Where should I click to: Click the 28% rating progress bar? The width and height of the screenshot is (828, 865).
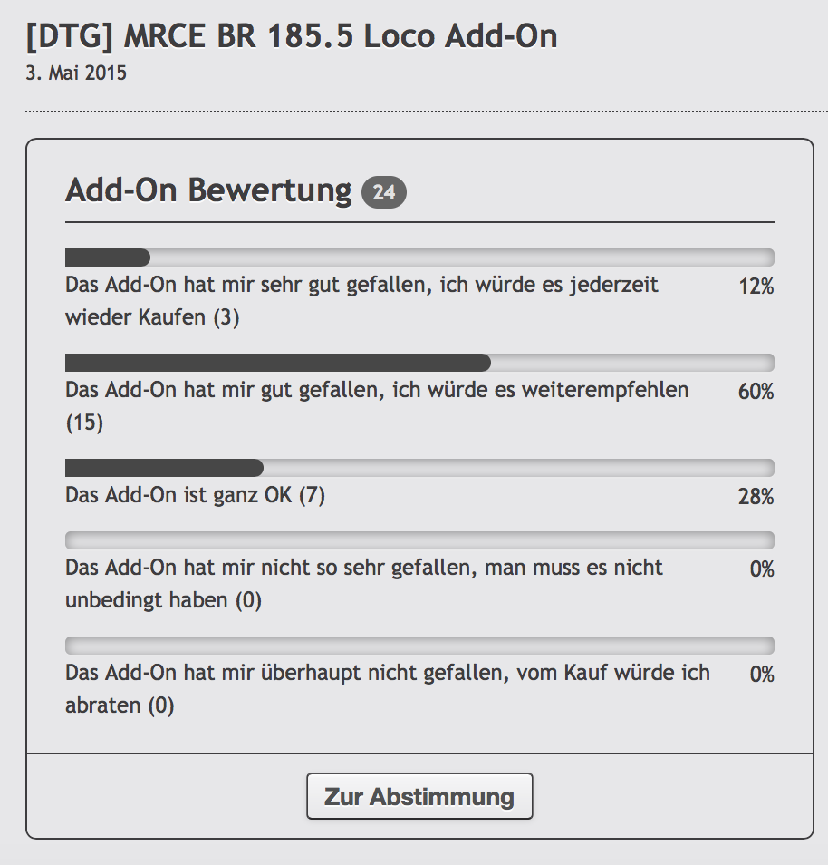pos(419,468)
